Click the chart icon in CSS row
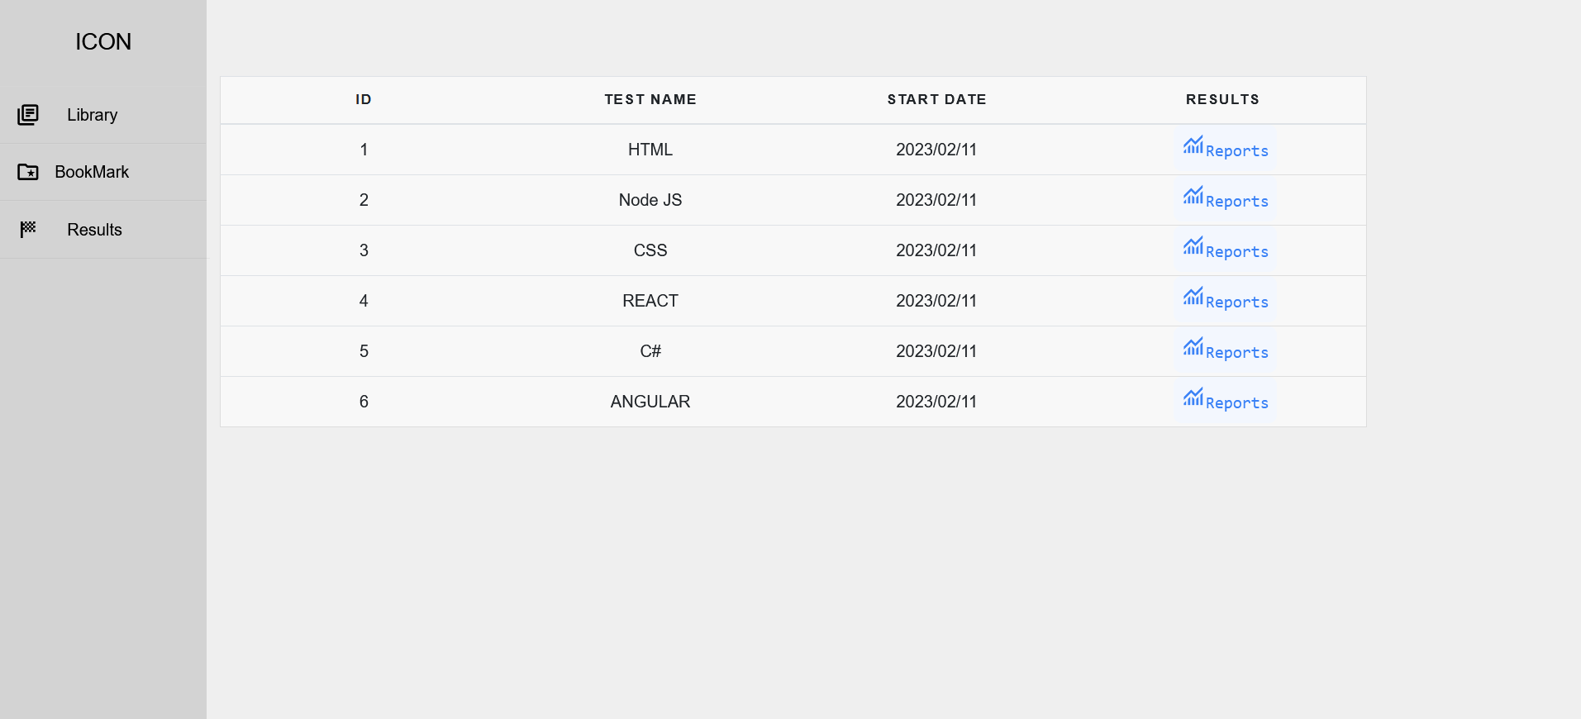Viewport: 1581px width, 719px height. pos(1193,247)
